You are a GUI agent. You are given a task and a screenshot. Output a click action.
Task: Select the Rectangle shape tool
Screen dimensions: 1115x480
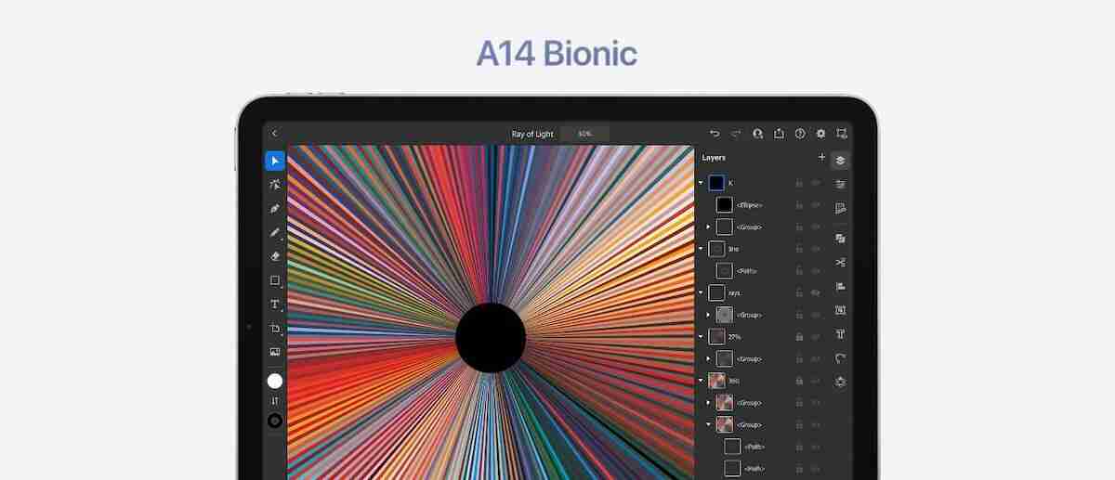click(275, 280)
